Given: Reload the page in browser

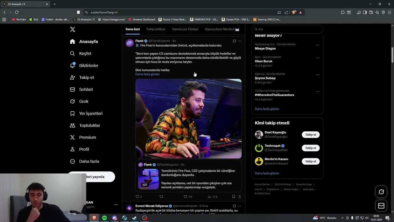Looking at the screenshot, I should pos(17,12).
